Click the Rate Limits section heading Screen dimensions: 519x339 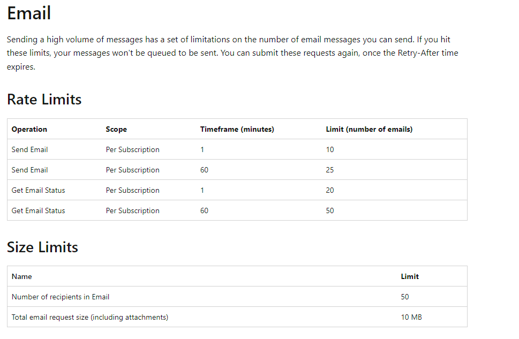tap(44, 99)
